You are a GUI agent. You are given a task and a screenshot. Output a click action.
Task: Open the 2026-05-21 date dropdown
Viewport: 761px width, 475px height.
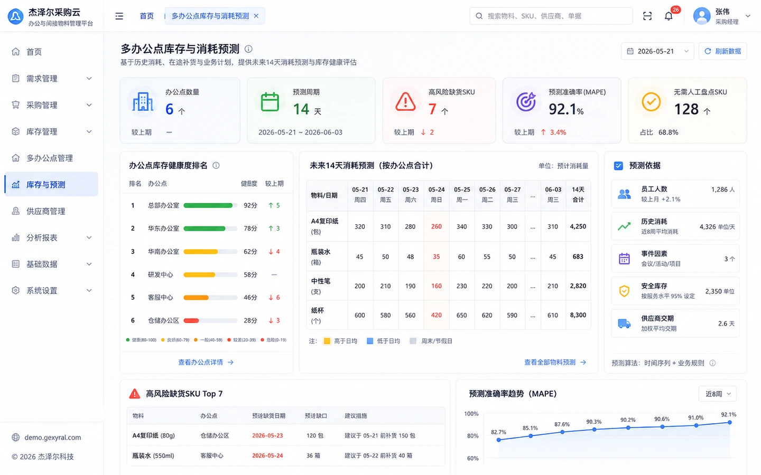click(x=657, y=51)
